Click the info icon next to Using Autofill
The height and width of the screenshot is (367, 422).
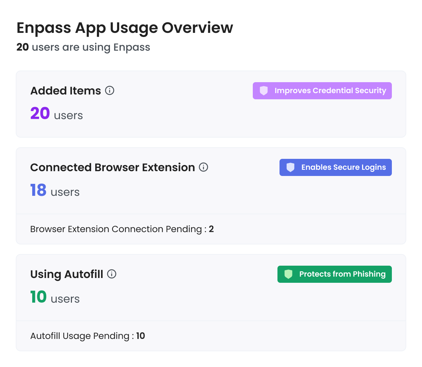coord(112,274)
